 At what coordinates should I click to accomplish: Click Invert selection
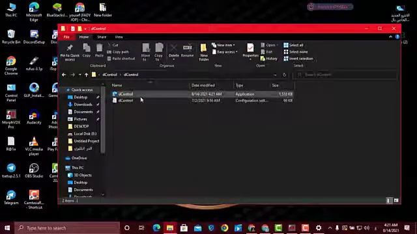[298, 58]
